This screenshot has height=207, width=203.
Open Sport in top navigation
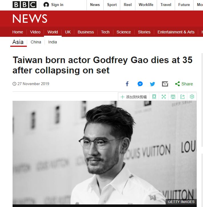click(x=112, y=5)
